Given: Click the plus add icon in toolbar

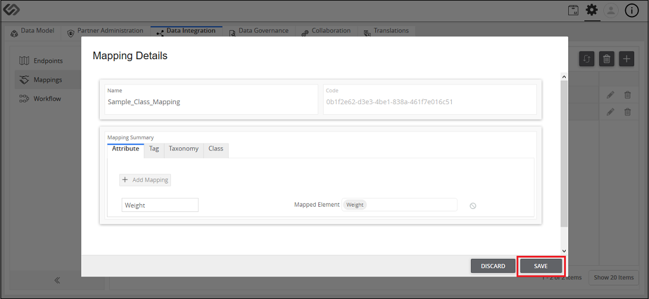Looking at the screenshot, I should click(626, 59).
